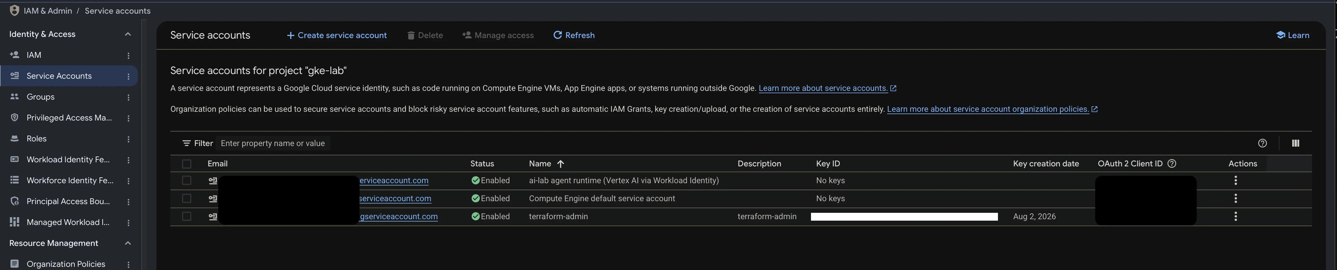The width and height of the screenshot is (1337, 270).
Task: Open Learn more about service accounts link
Action: tap(823, 88)
